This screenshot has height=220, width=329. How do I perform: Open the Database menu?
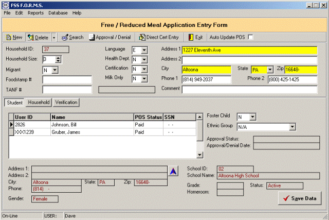(58, 13)
